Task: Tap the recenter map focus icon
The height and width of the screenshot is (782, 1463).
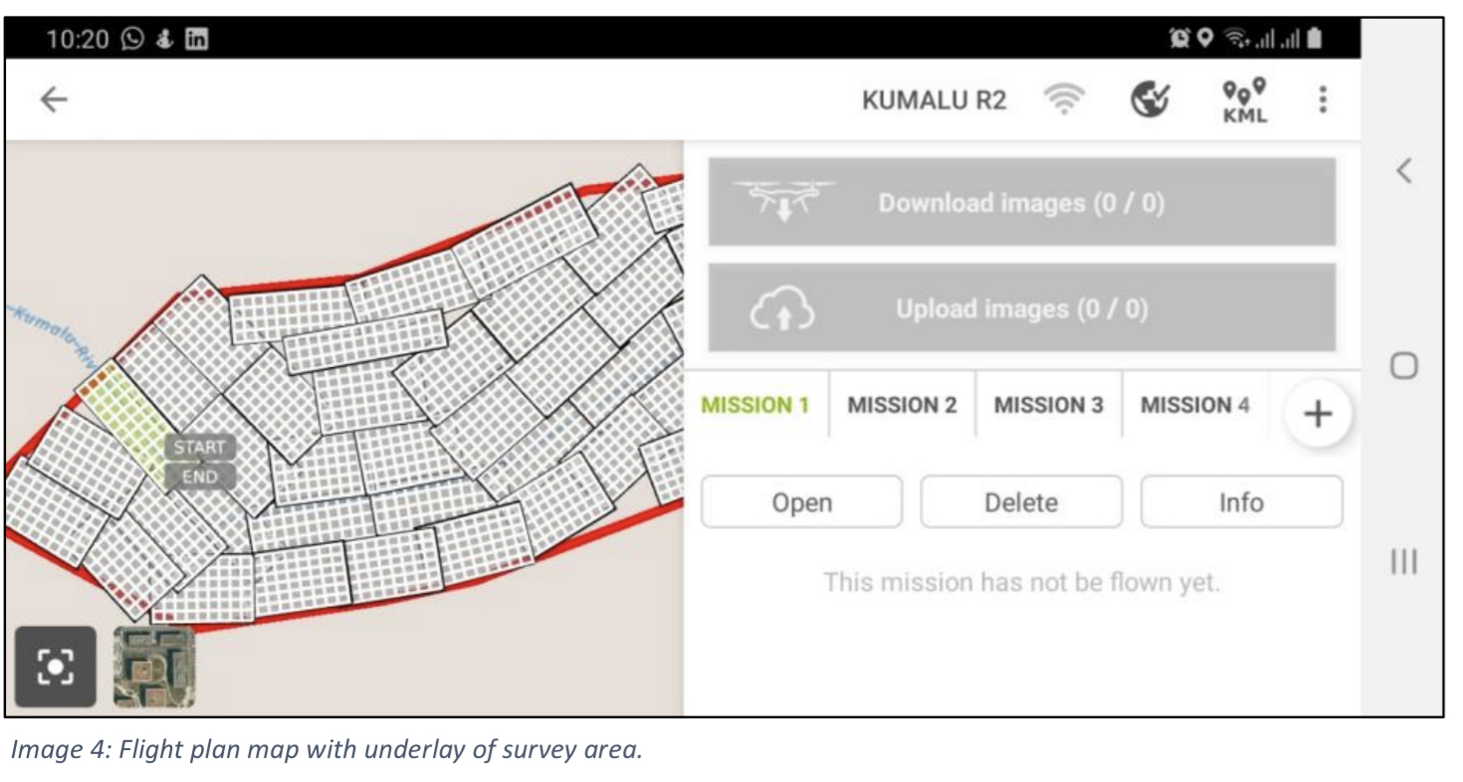Action: pos(56,667)
